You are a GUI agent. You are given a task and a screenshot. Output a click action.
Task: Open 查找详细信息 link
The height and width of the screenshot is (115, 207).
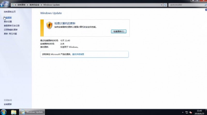[x=78, y=54]
